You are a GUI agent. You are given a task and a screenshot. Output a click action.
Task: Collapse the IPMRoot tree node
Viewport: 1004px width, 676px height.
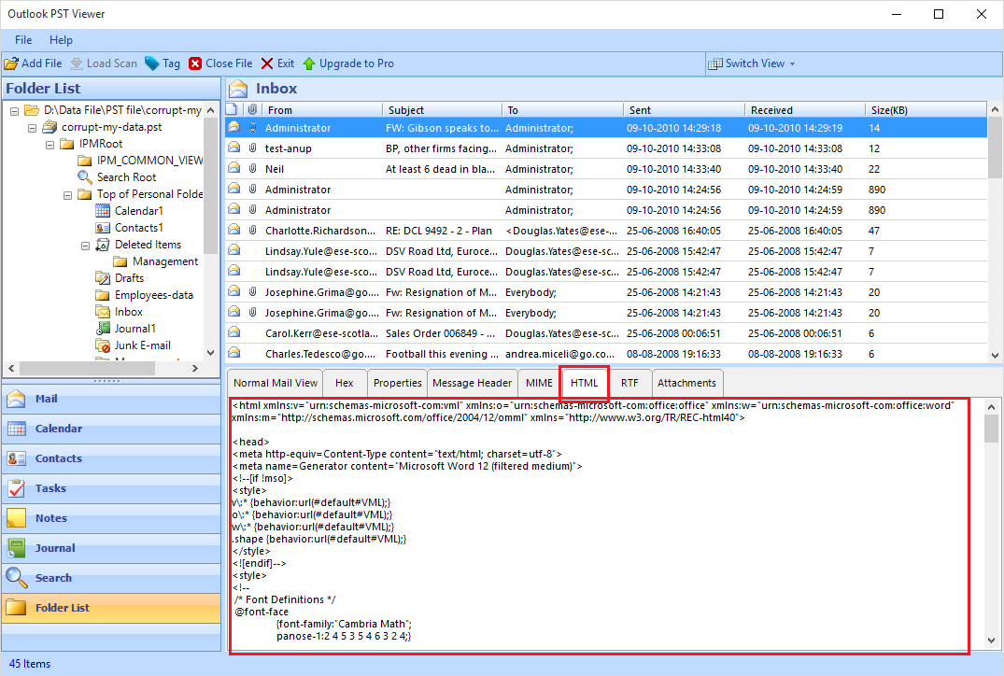(x=49, y=145)
